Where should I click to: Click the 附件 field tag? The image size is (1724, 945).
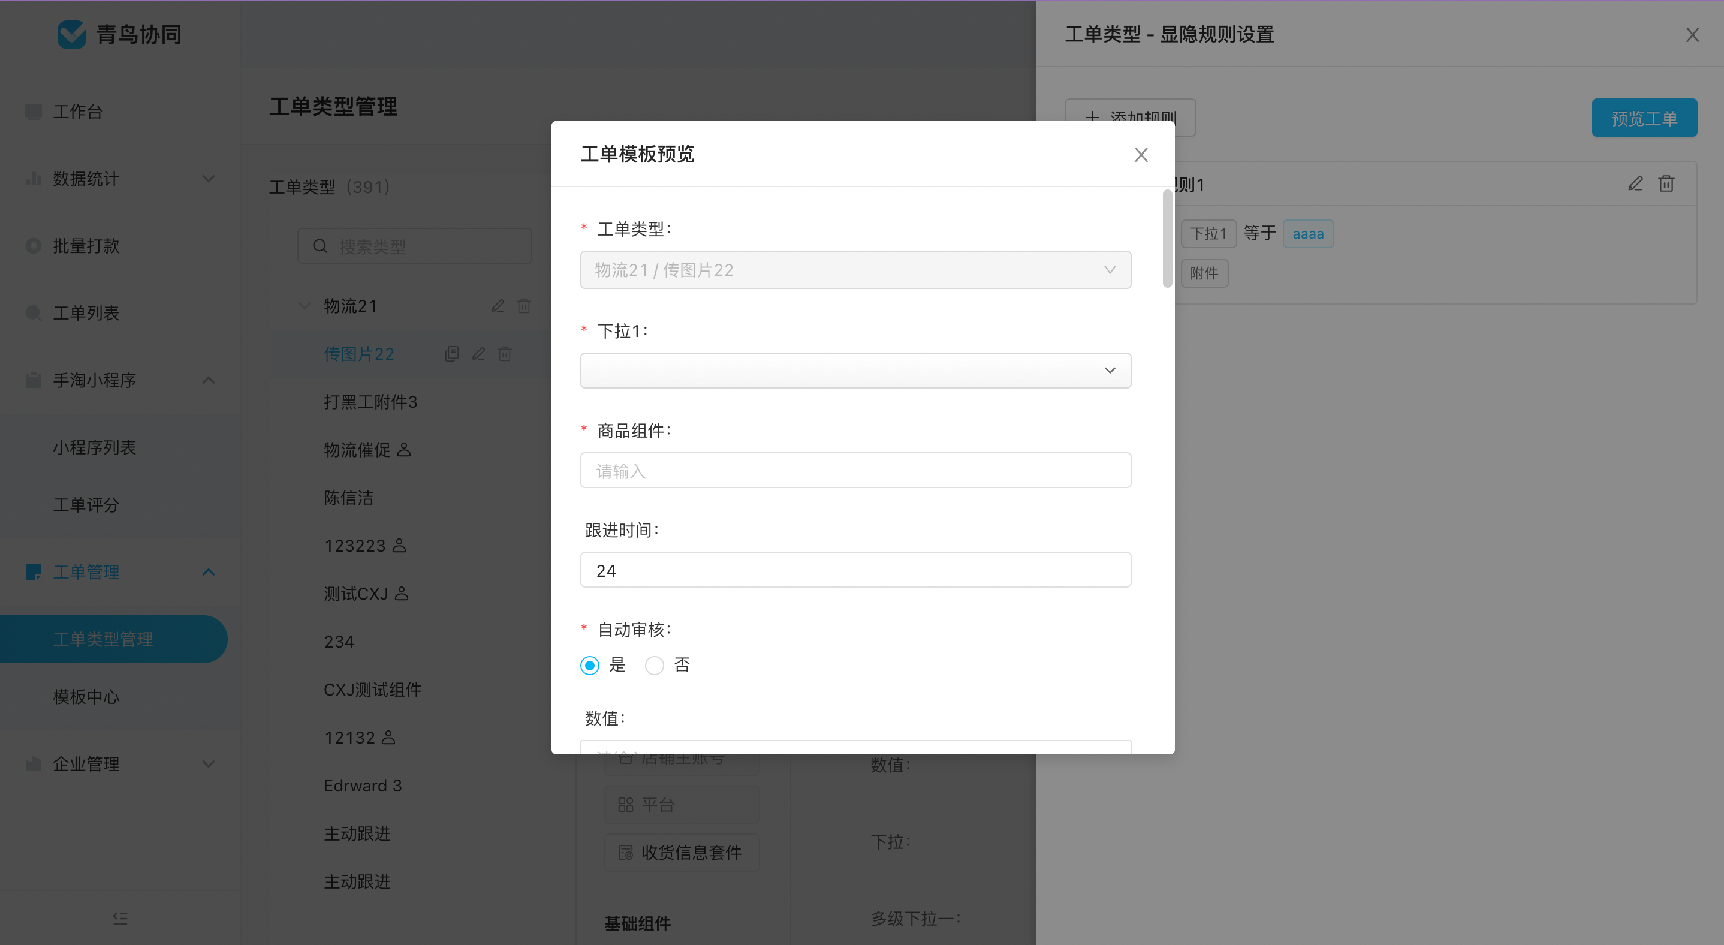[1204, 273]
